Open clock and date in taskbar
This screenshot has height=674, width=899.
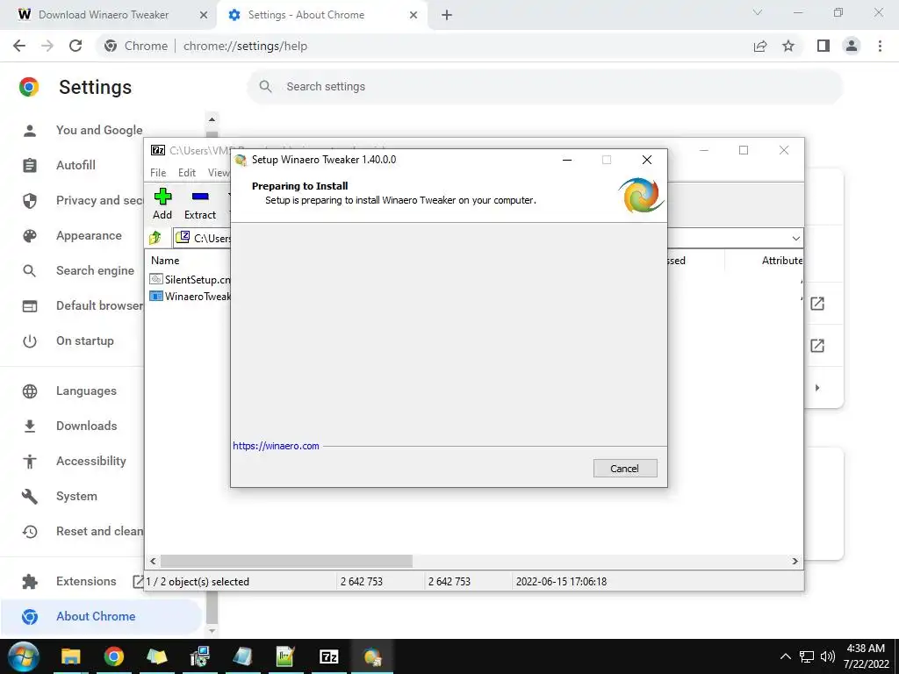[x=866, y=656]
